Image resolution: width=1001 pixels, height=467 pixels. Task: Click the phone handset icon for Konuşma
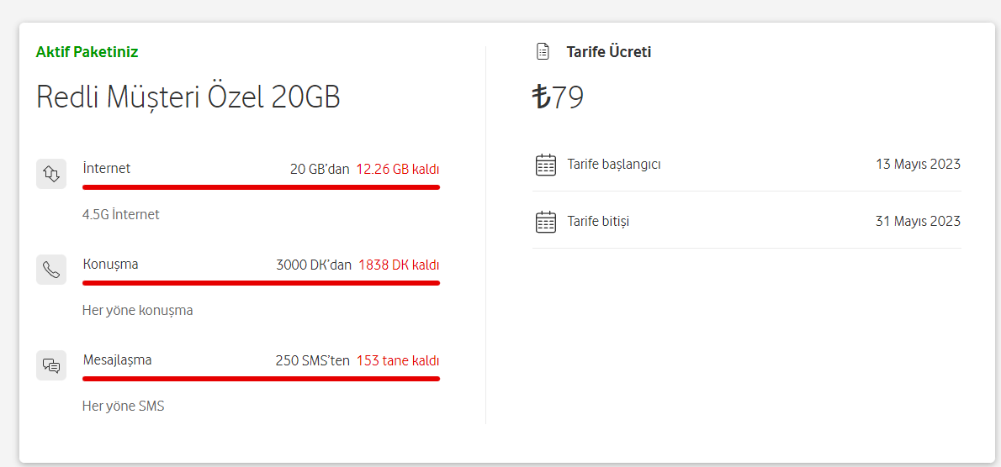tap(51, 270)
